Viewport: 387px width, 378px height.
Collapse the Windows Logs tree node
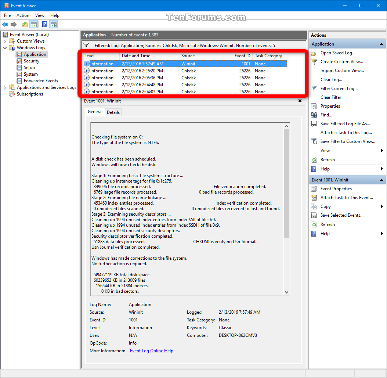tap(6, 47)
